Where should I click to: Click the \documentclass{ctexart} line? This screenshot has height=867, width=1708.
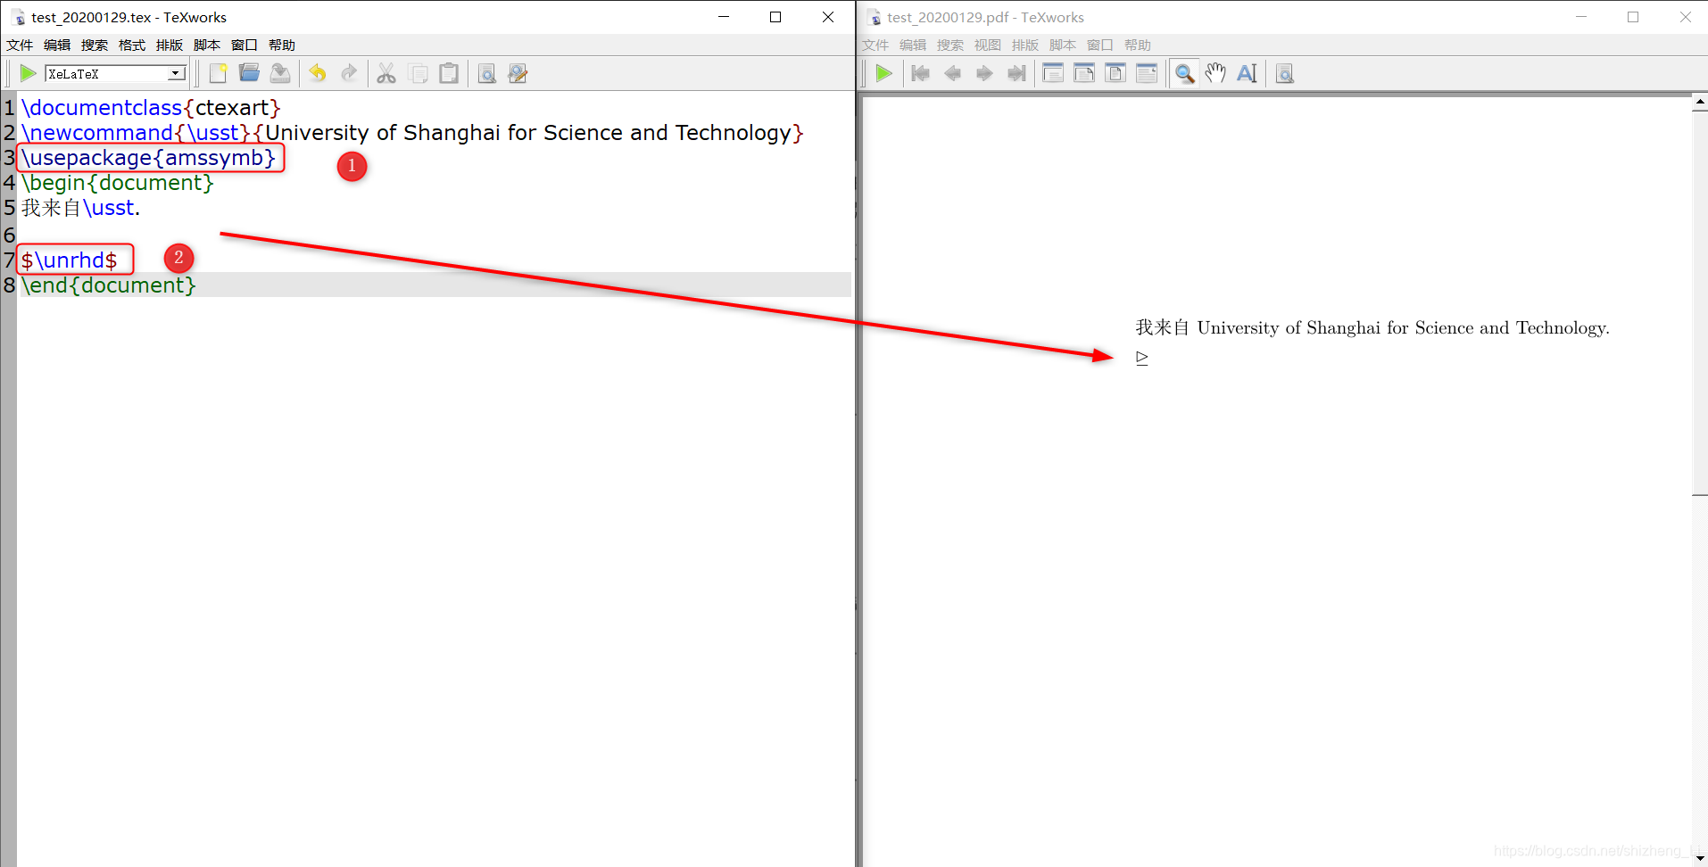coord(151,108)
